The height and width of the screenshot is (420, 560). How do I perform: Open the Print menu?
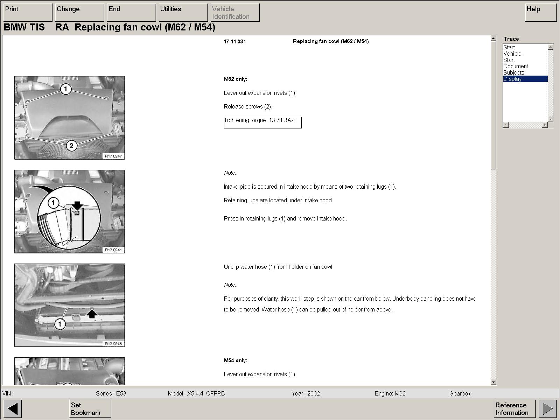(x=28, y=12)
